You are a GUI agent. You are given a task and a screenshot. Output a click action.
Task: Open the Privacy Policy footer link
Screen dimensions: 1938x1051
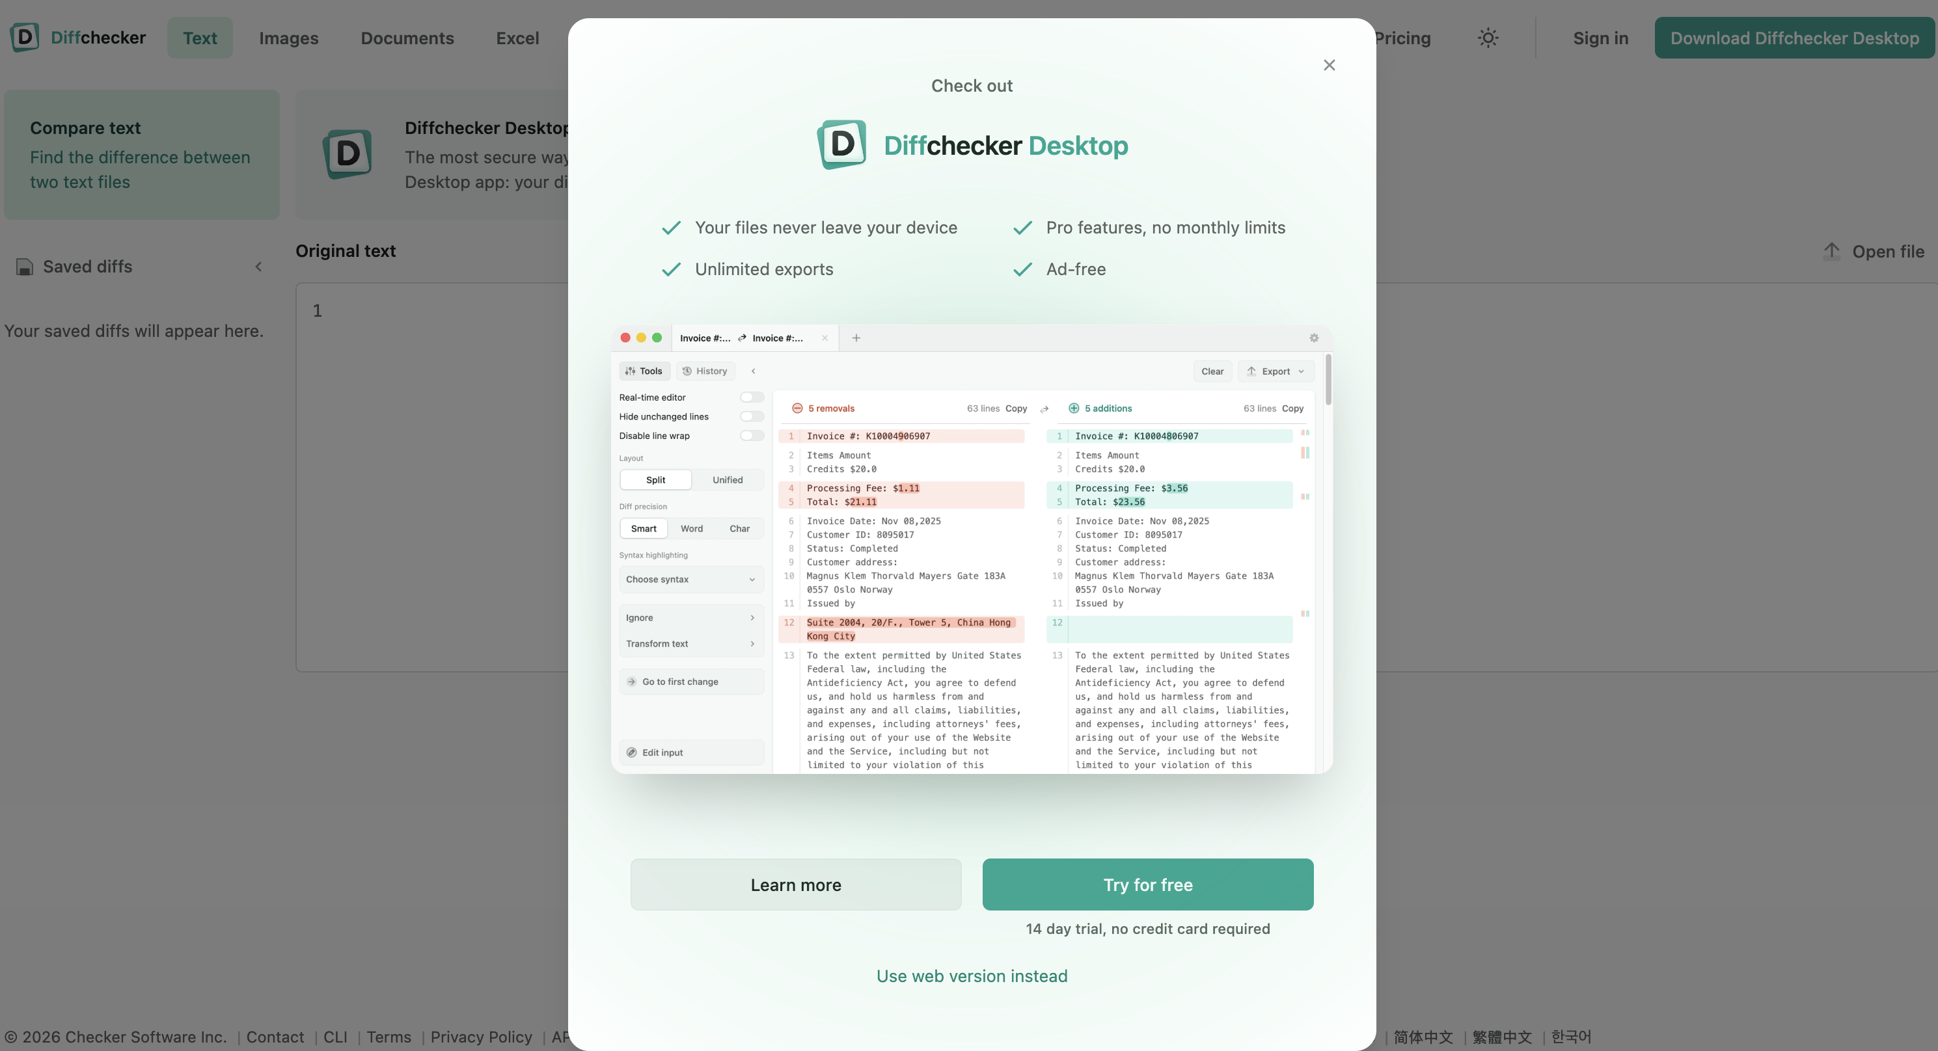pyautogui.click(x=482, y=1037)
